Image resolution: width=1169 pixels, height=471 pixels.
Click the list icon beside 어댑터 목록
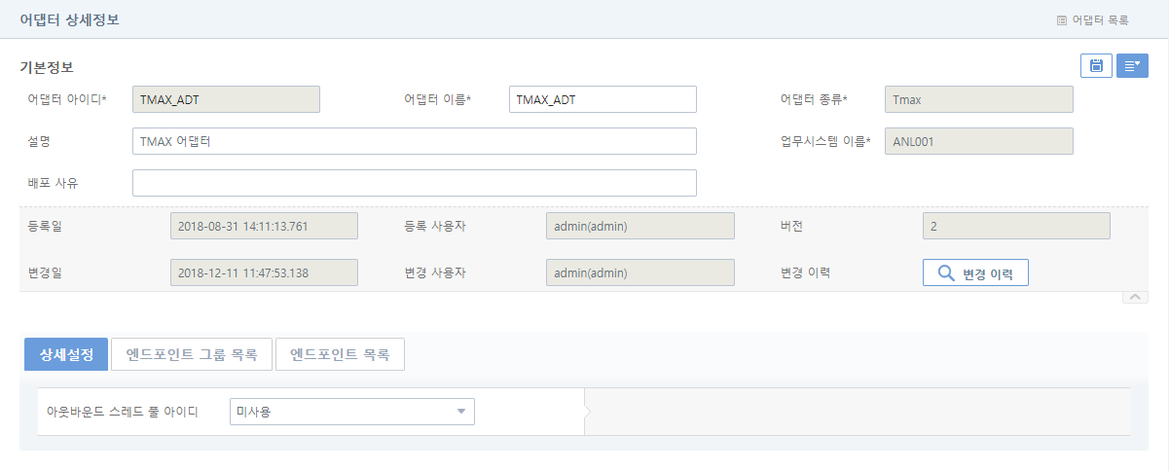1061,19
